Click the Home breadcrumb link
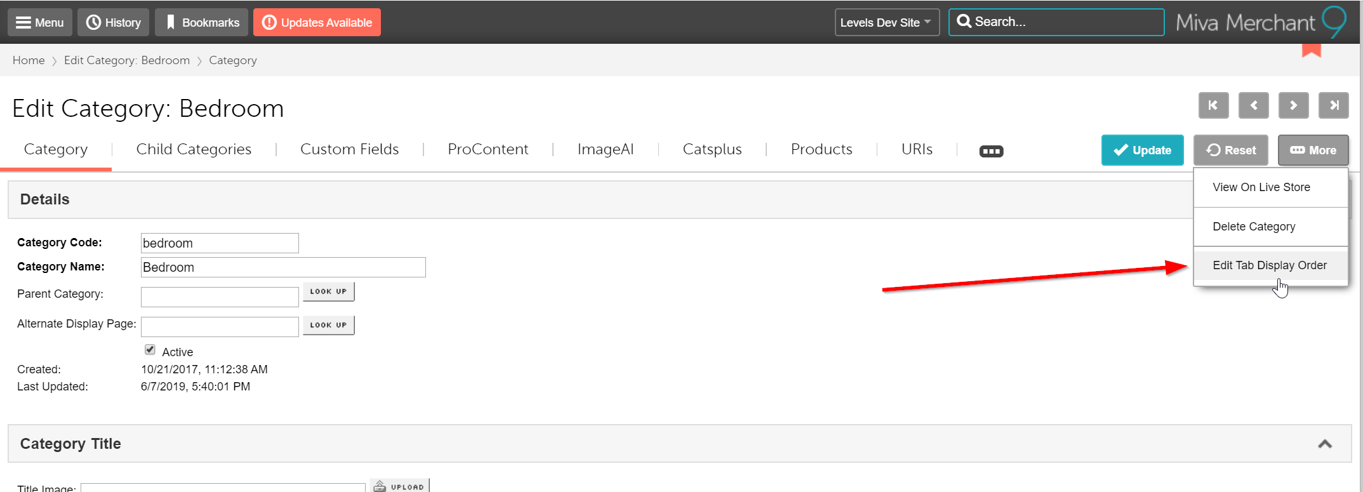The width and height of the screenshot is (1363, 492). point(29,60)
